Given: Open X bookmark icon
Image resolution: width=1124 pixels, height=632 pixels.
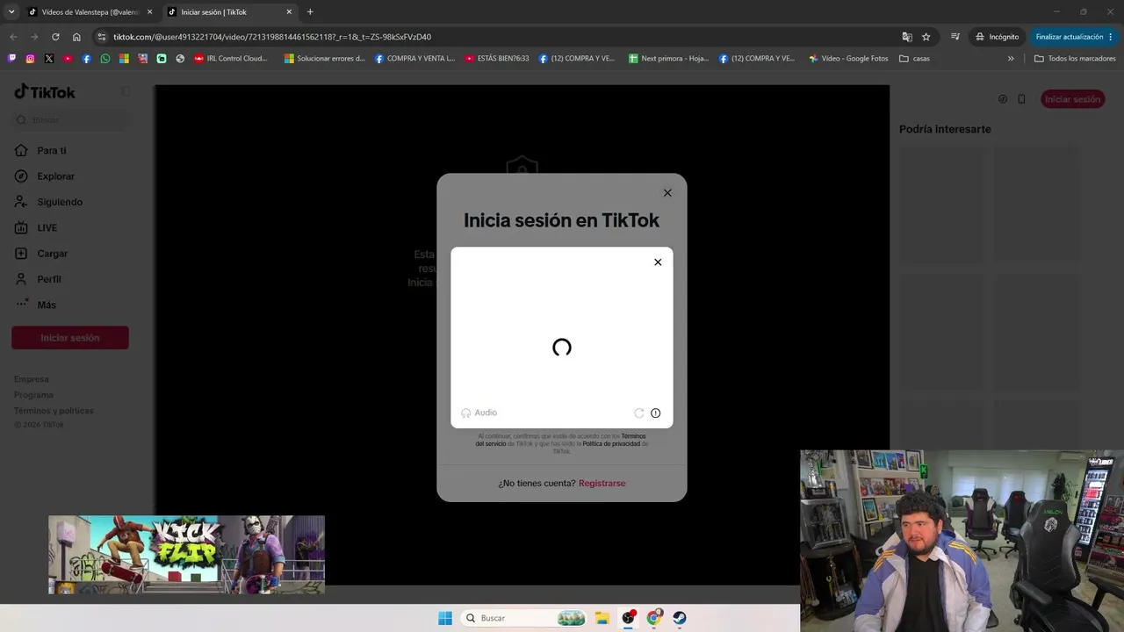Looking at the screenshot, I should tap(48, 59).
